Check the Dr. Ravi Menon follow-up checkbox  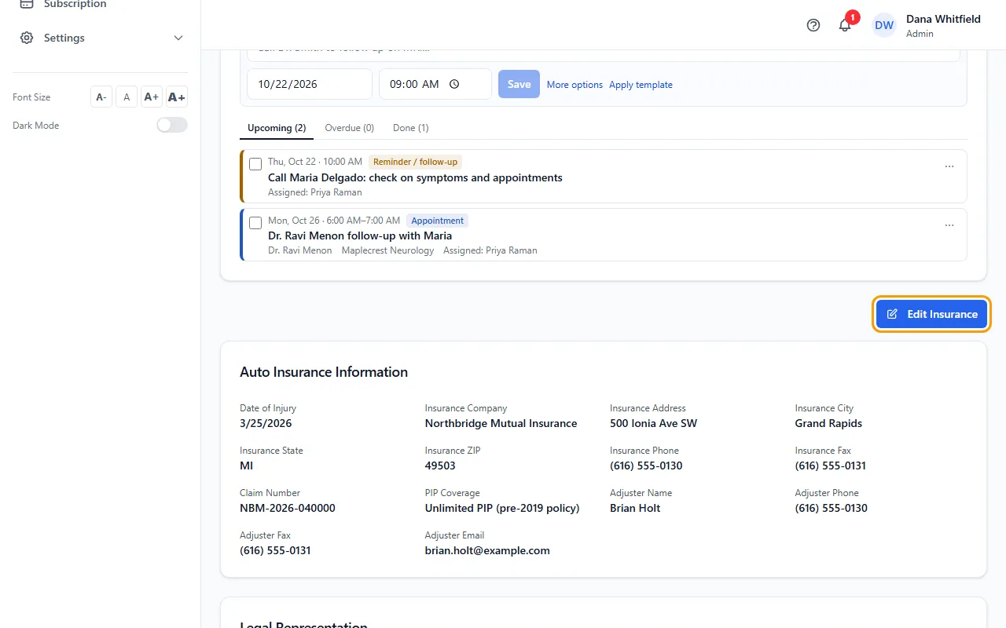click(x=255, y=223)
